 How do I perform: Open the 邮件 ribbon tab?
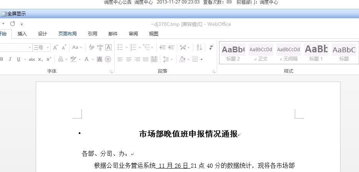[x=113, y=34]
